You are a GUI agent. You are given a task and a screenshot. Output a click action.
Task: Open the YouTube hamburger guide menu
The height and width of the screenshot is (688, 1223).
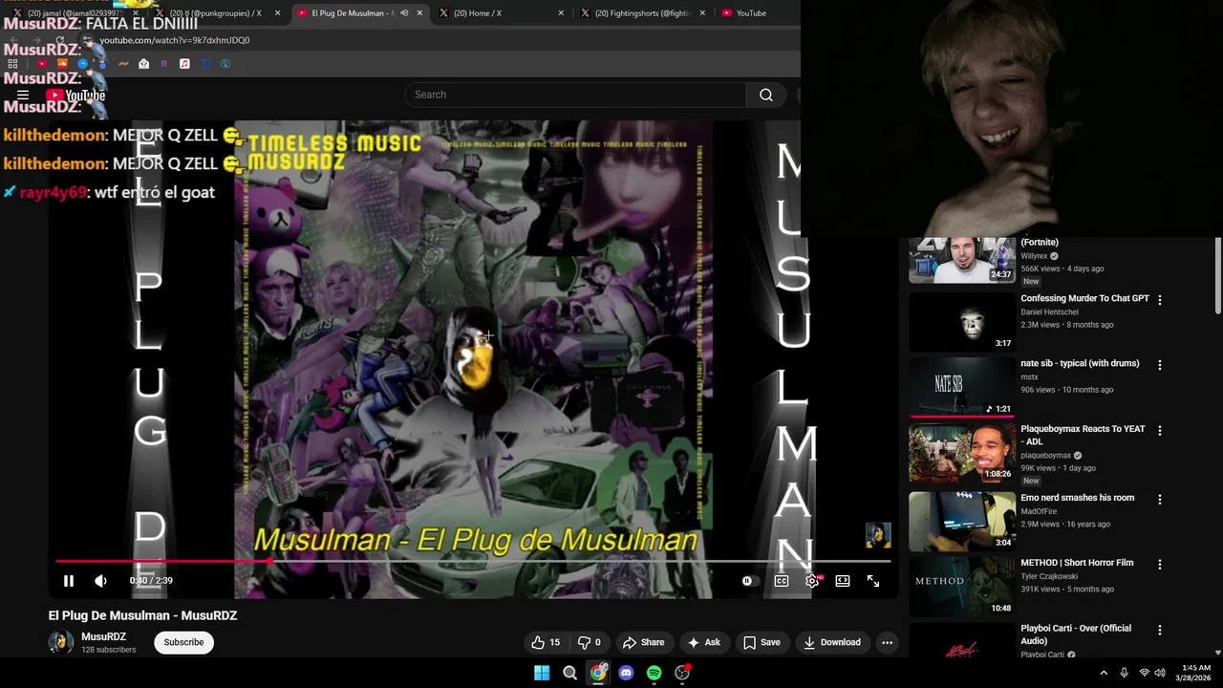point(23,95)
